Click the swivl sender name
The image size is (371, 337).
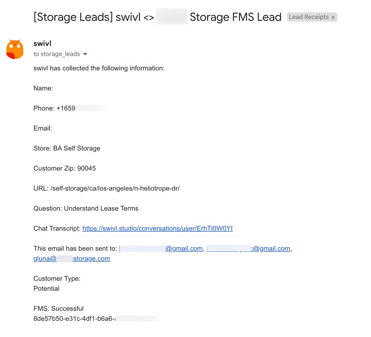tap(42, 43)
